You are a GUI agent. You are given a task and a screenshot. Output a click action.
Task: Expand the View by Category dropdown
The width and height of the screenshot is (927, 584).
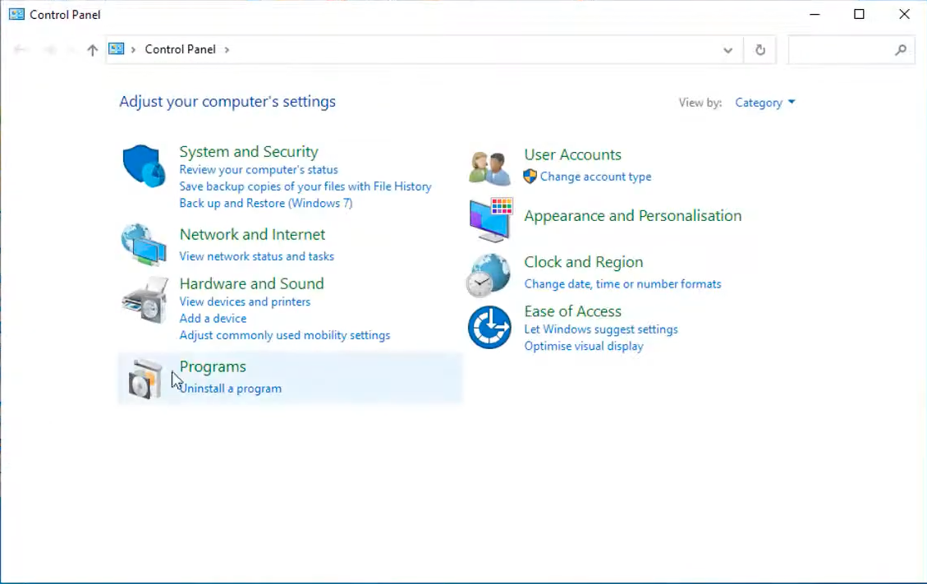[x=765, y=103]
